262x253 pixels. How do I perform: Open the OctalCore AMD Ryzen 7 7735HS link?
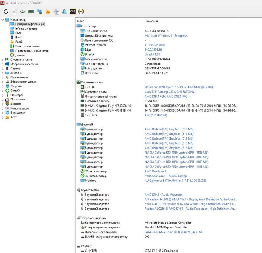(179, 87)
